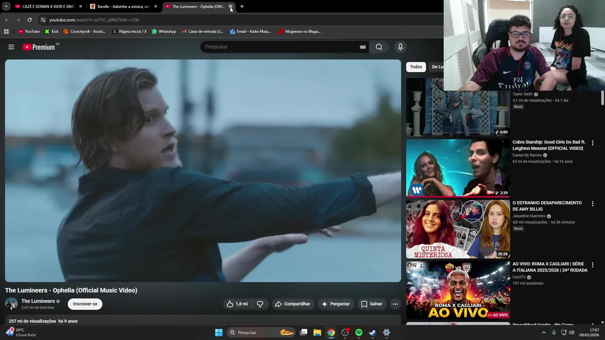Show hidden system tray icons
The image size is (605, 340).
pyautogui.click(x=544, y=332)
